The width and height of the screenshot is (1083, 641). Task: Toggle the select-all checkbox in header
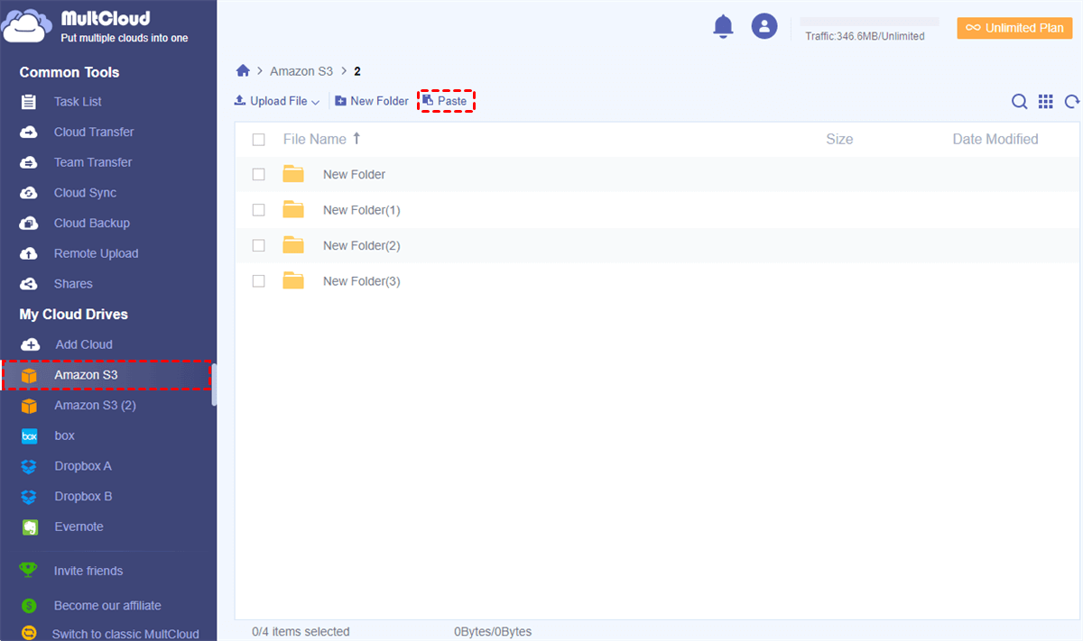pyautogui.click(x=259, y=140)
